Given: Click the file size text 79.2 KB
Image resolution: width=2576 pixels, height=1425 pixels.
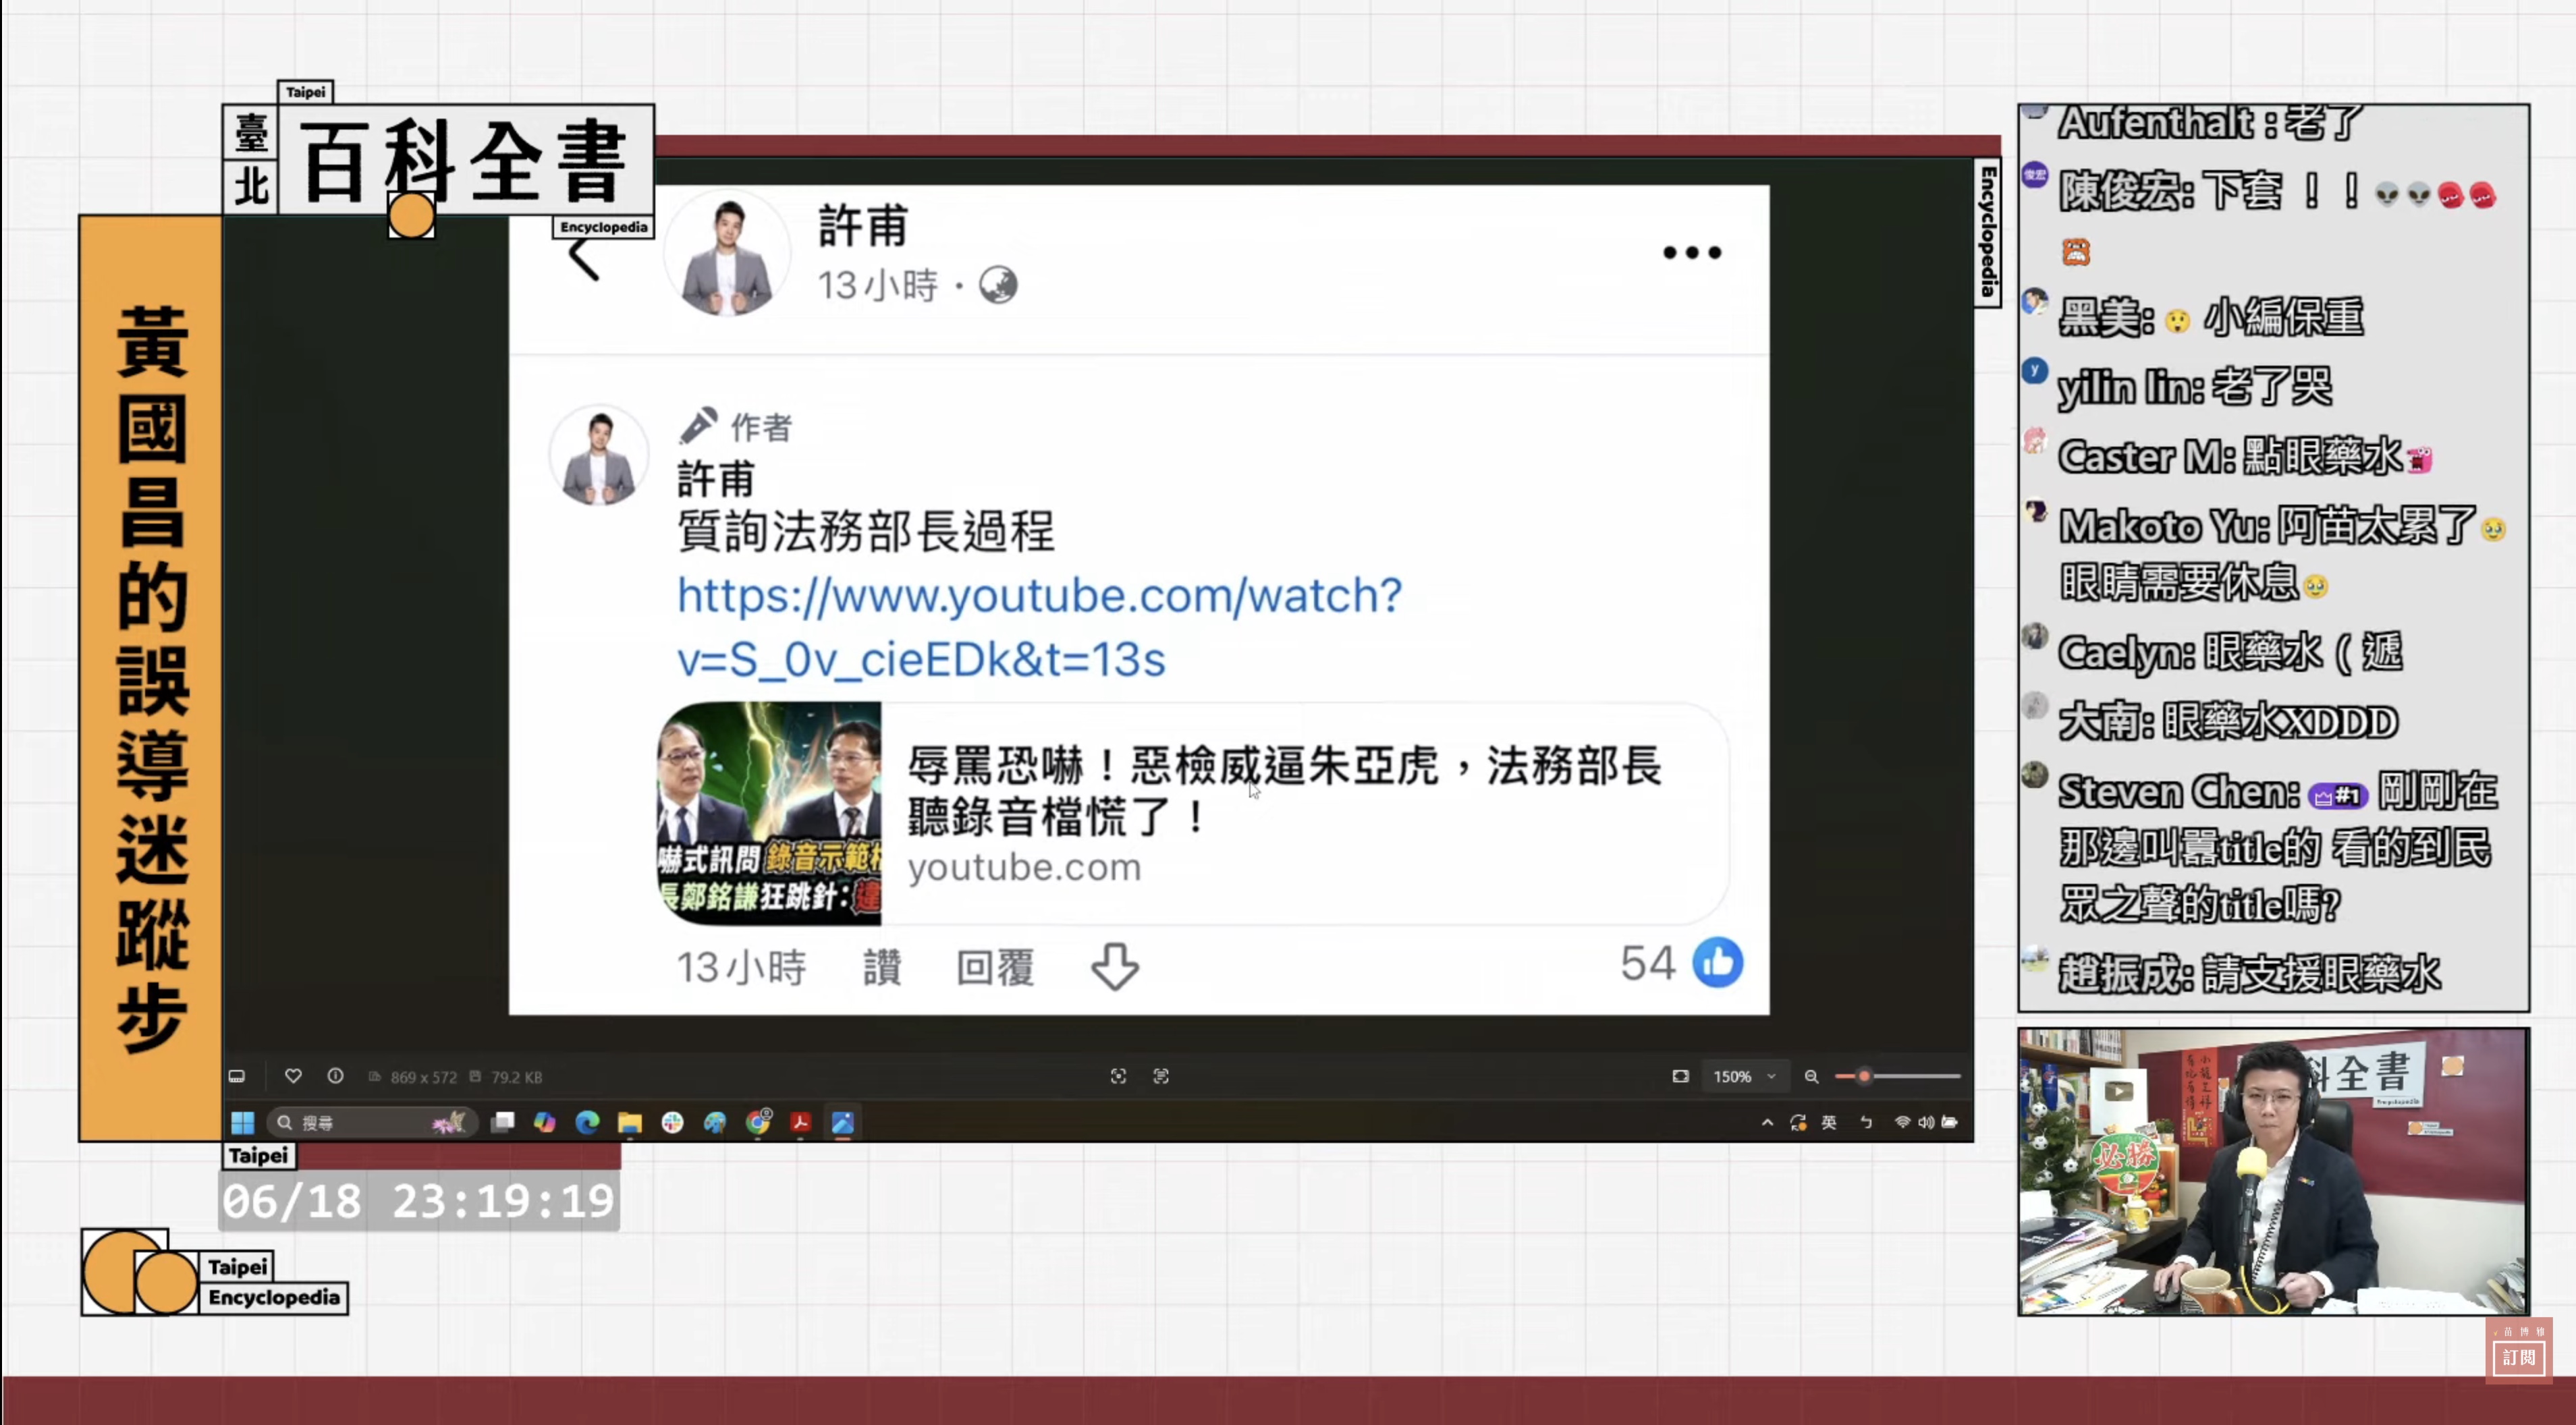Looking at the screenshot, I should tap(516, 1077).
